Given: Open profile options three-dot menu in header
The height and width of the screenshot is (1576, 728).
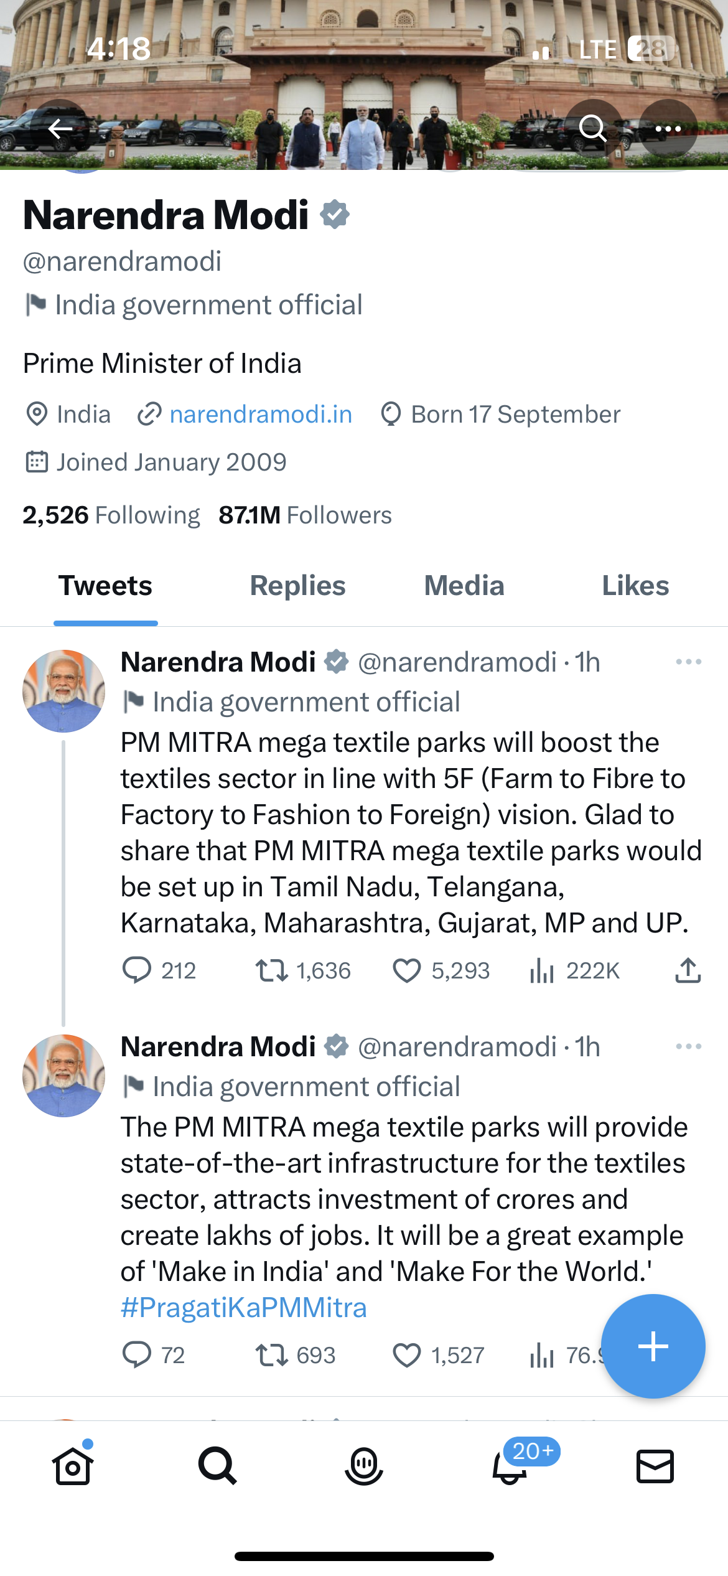Looking at the screenshot, I should 668,129.
